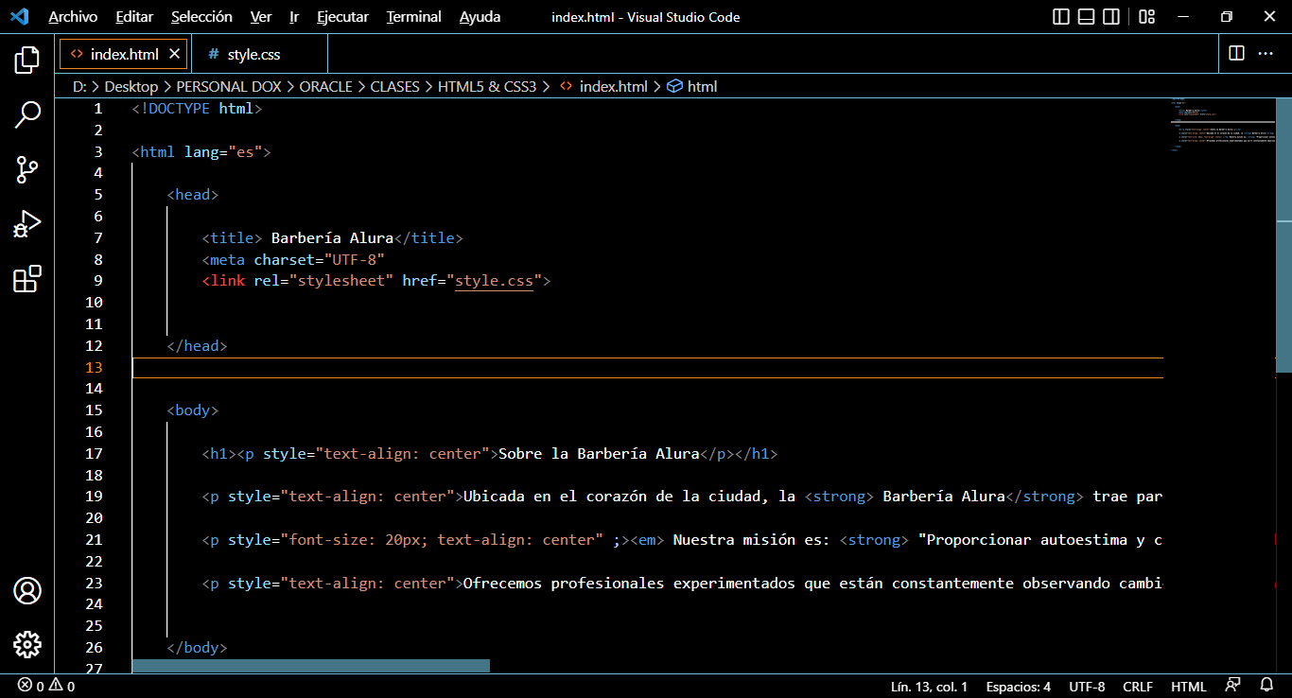Open the Source Control view
The width and height of the screenshot is (1292, 698).
pos(27,170)
